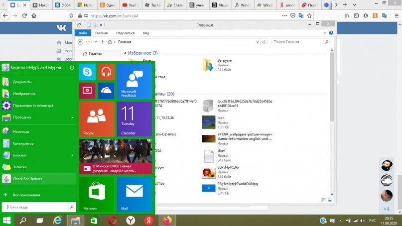The width and height of the screenshot is (402, 226).
Task: Open the Вид ribbon tab
Action: tap(146, 33)
